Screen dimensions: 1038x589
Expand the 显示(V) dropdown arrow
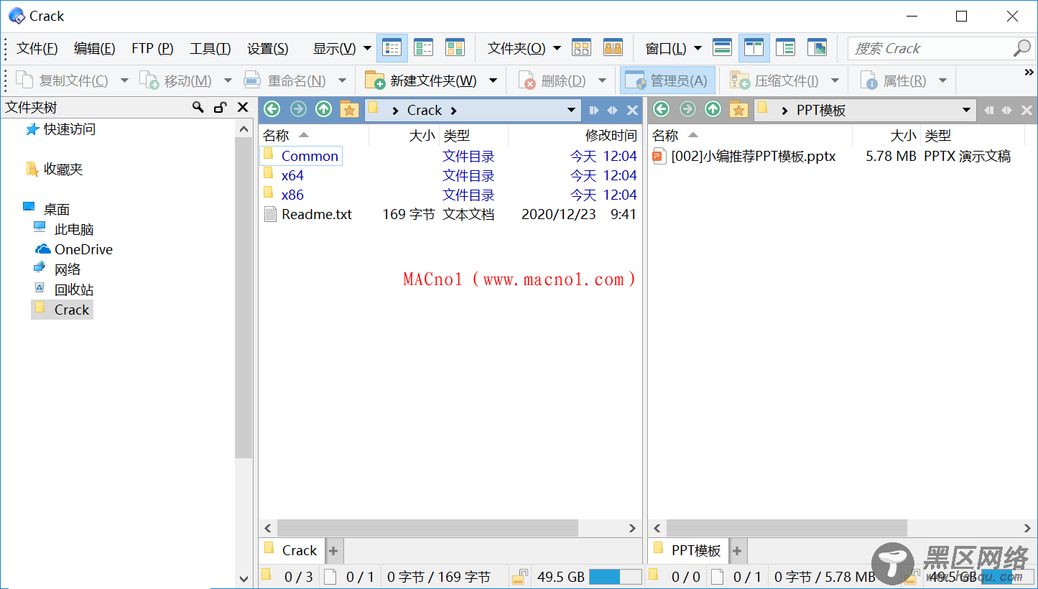click(367, 48)
